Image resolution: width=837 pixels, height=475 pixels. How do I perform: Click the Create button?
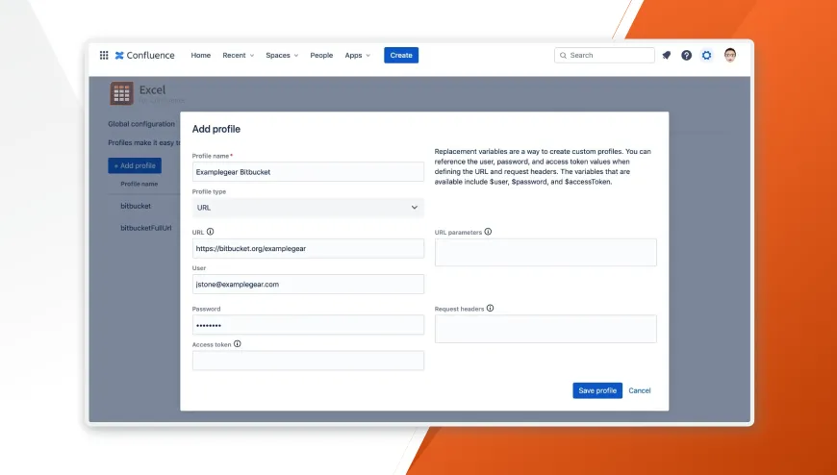pyautogui.click(x=401, y=55)
